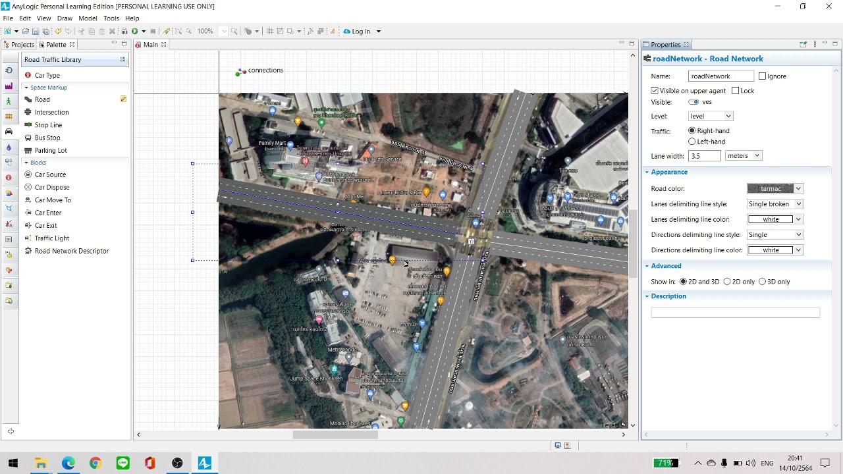Screen dimensions: 843x474
Task: Click the Name field containing roadNetwork
Action: pyautogui.click(x=721, y=76)
